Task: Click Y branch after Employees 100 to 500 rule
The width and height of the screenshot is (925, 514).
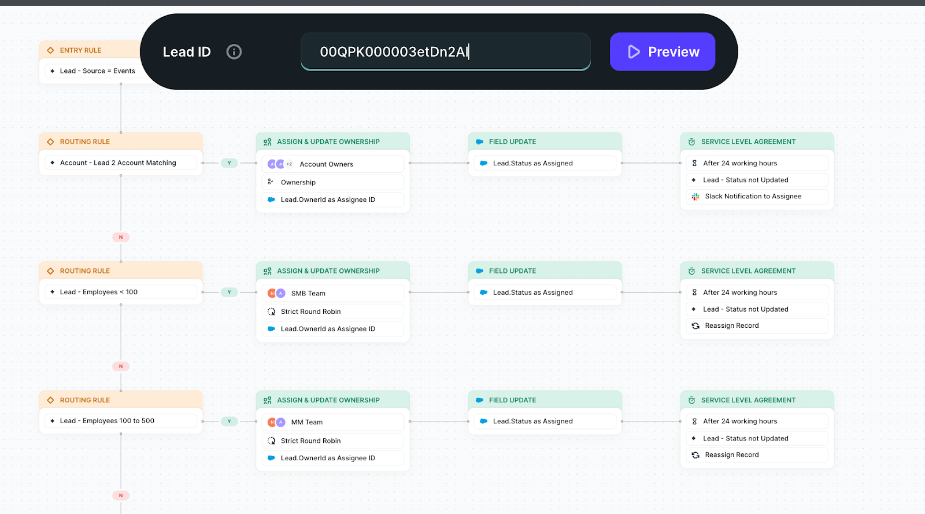Action: (x=229, y=421)
